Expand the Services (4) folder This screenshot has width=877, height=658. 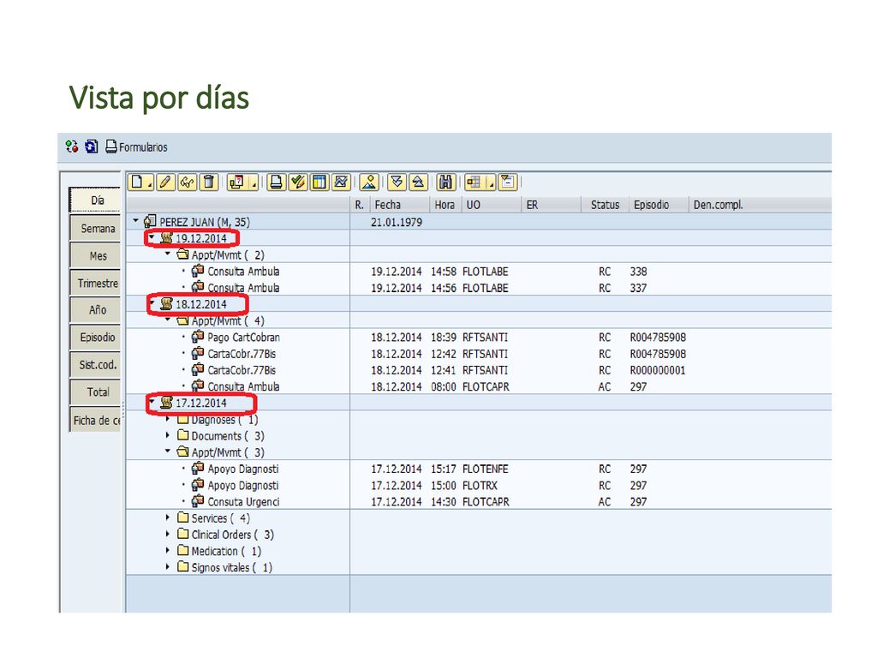pos(168,517)
